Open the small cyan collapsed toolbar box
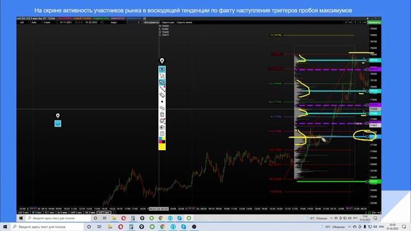The height and width of the screenshot is (231, 411). pos(58,124)
